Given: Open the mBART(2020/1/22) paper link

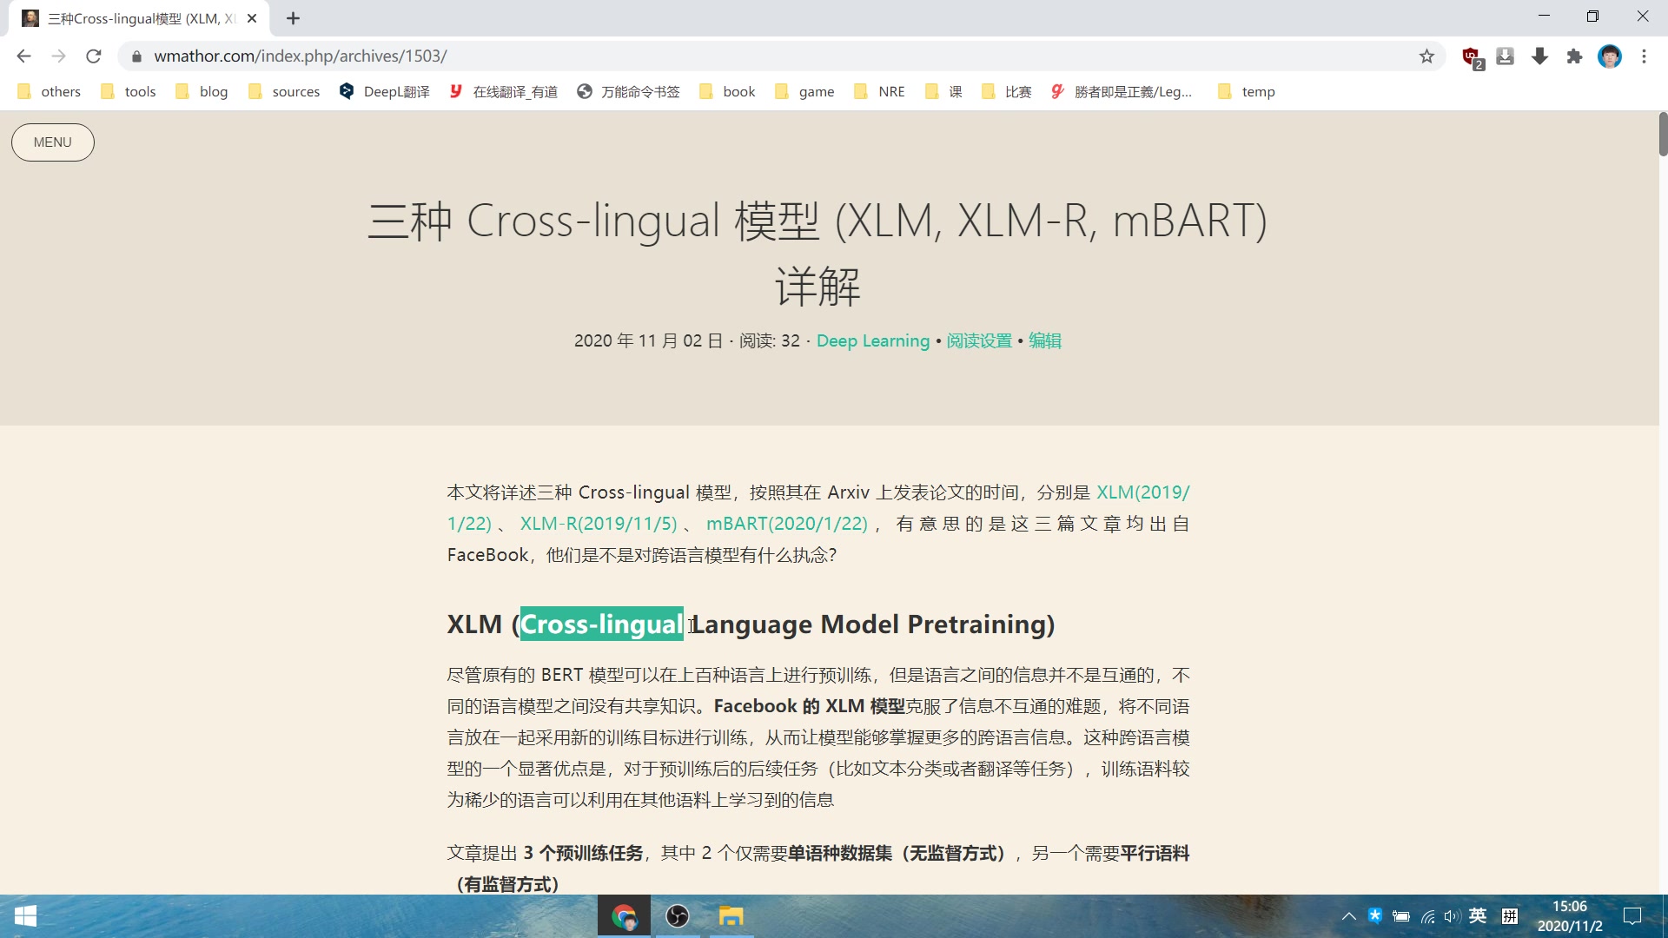Looking at the screenshot, I should [786, 524].
